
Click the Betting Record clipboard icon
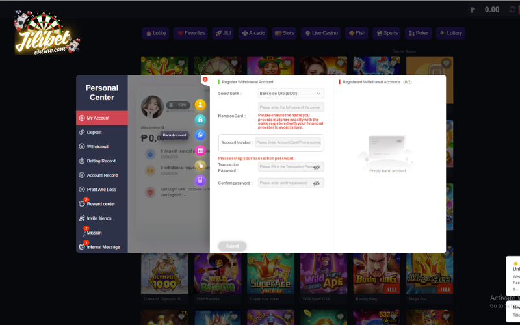click(82, 161)
